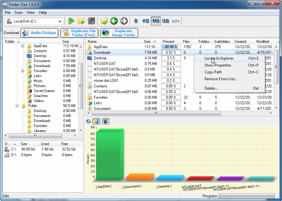Navigate forward with gray arrow icon
The width and height of the screenshot is (282, 201).
124,21
